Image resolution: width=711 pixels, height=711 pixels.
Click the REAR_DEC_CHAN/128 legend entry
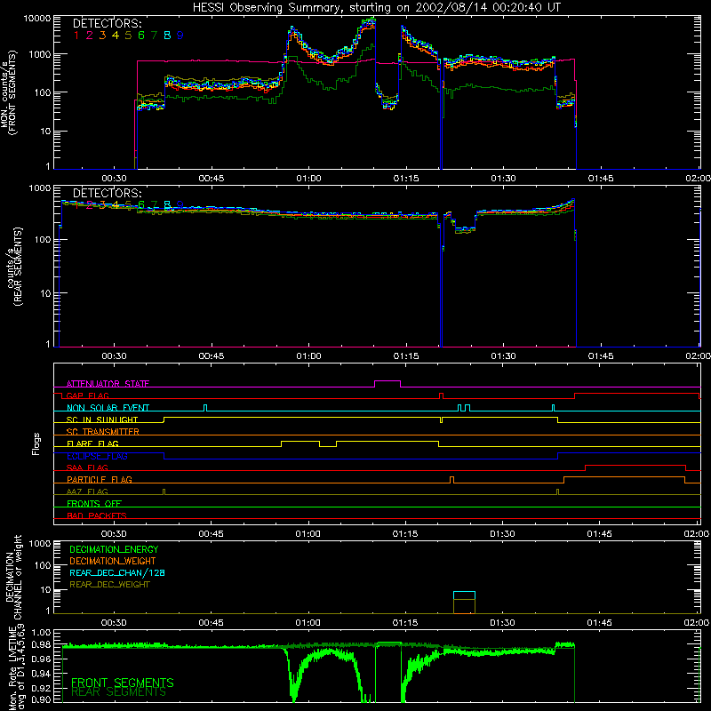(117, 573)
